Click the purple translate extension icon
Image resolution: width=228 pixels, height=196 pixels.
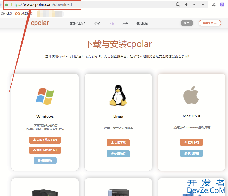(x=222, y=4)
